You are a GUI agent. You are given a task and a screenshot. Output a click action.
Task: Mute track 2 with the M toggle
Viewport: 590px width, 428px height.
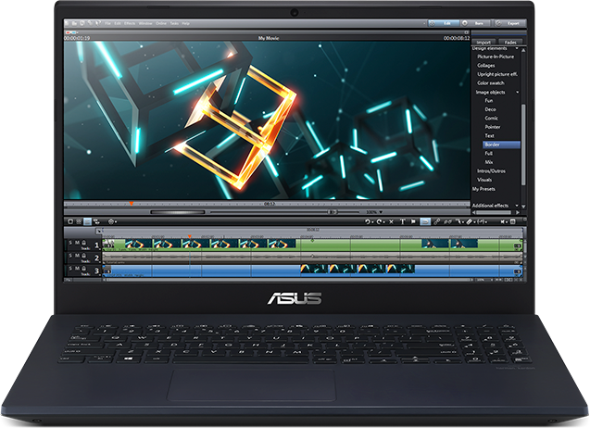(x=77, y=256)
